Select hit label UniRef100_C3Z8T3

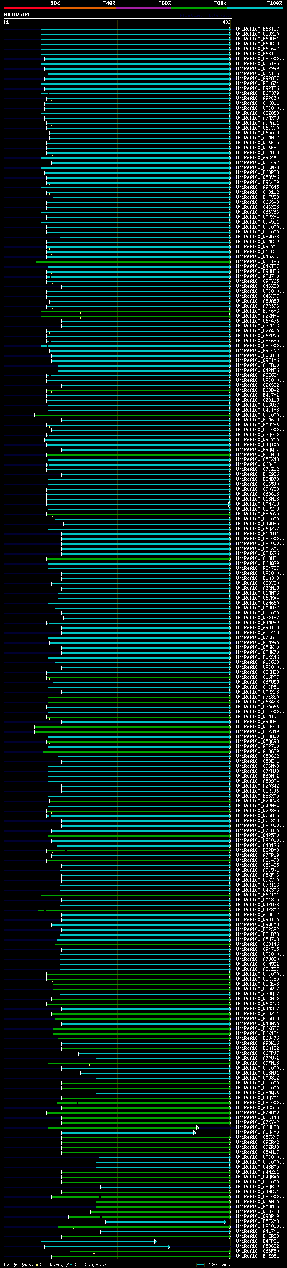pyautogui.click(x=257, y=152)
